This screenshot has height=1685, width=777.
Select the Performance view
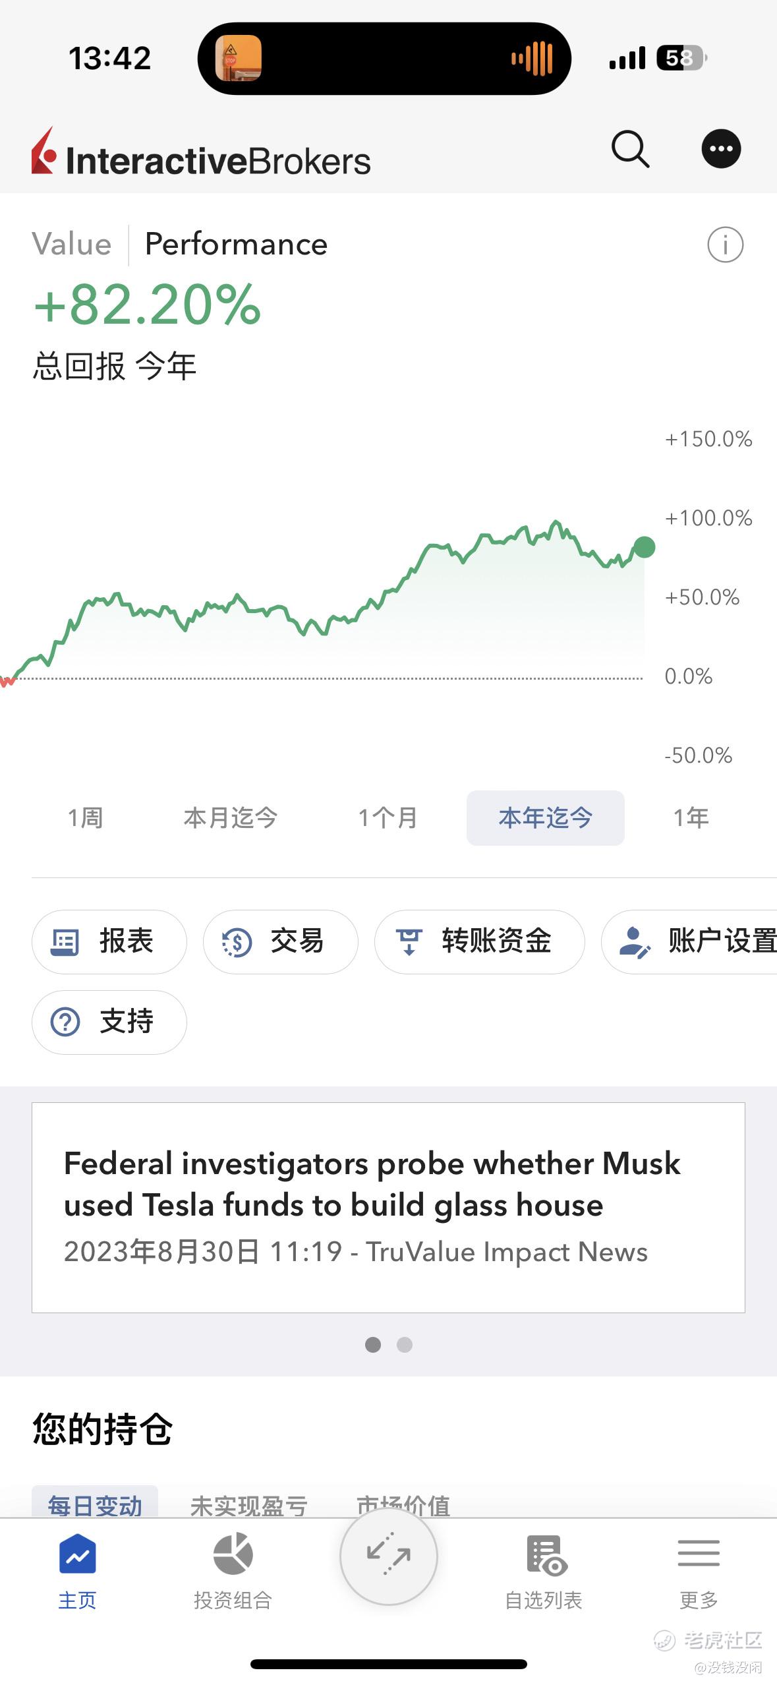[236, 245]
